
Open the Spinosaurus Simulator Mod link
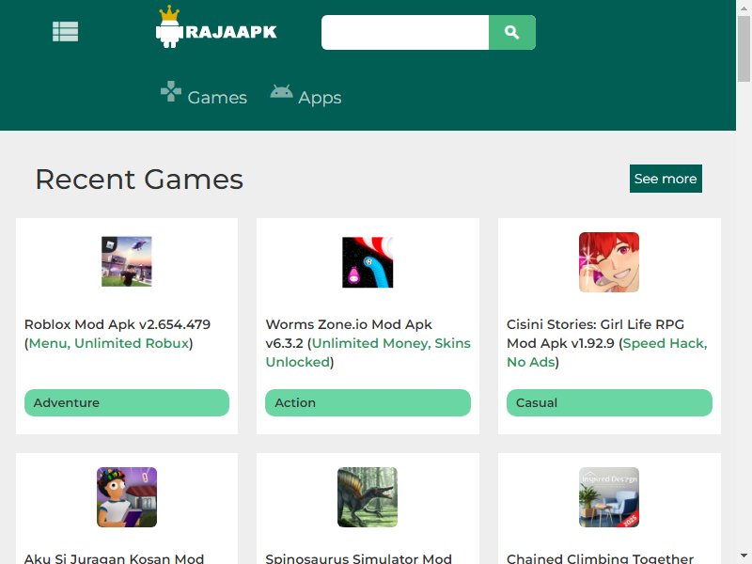pos(359,558)
